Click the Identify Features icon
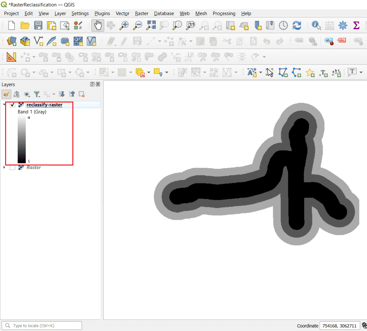Screen dimensions: 367x331 click(316, 25)
